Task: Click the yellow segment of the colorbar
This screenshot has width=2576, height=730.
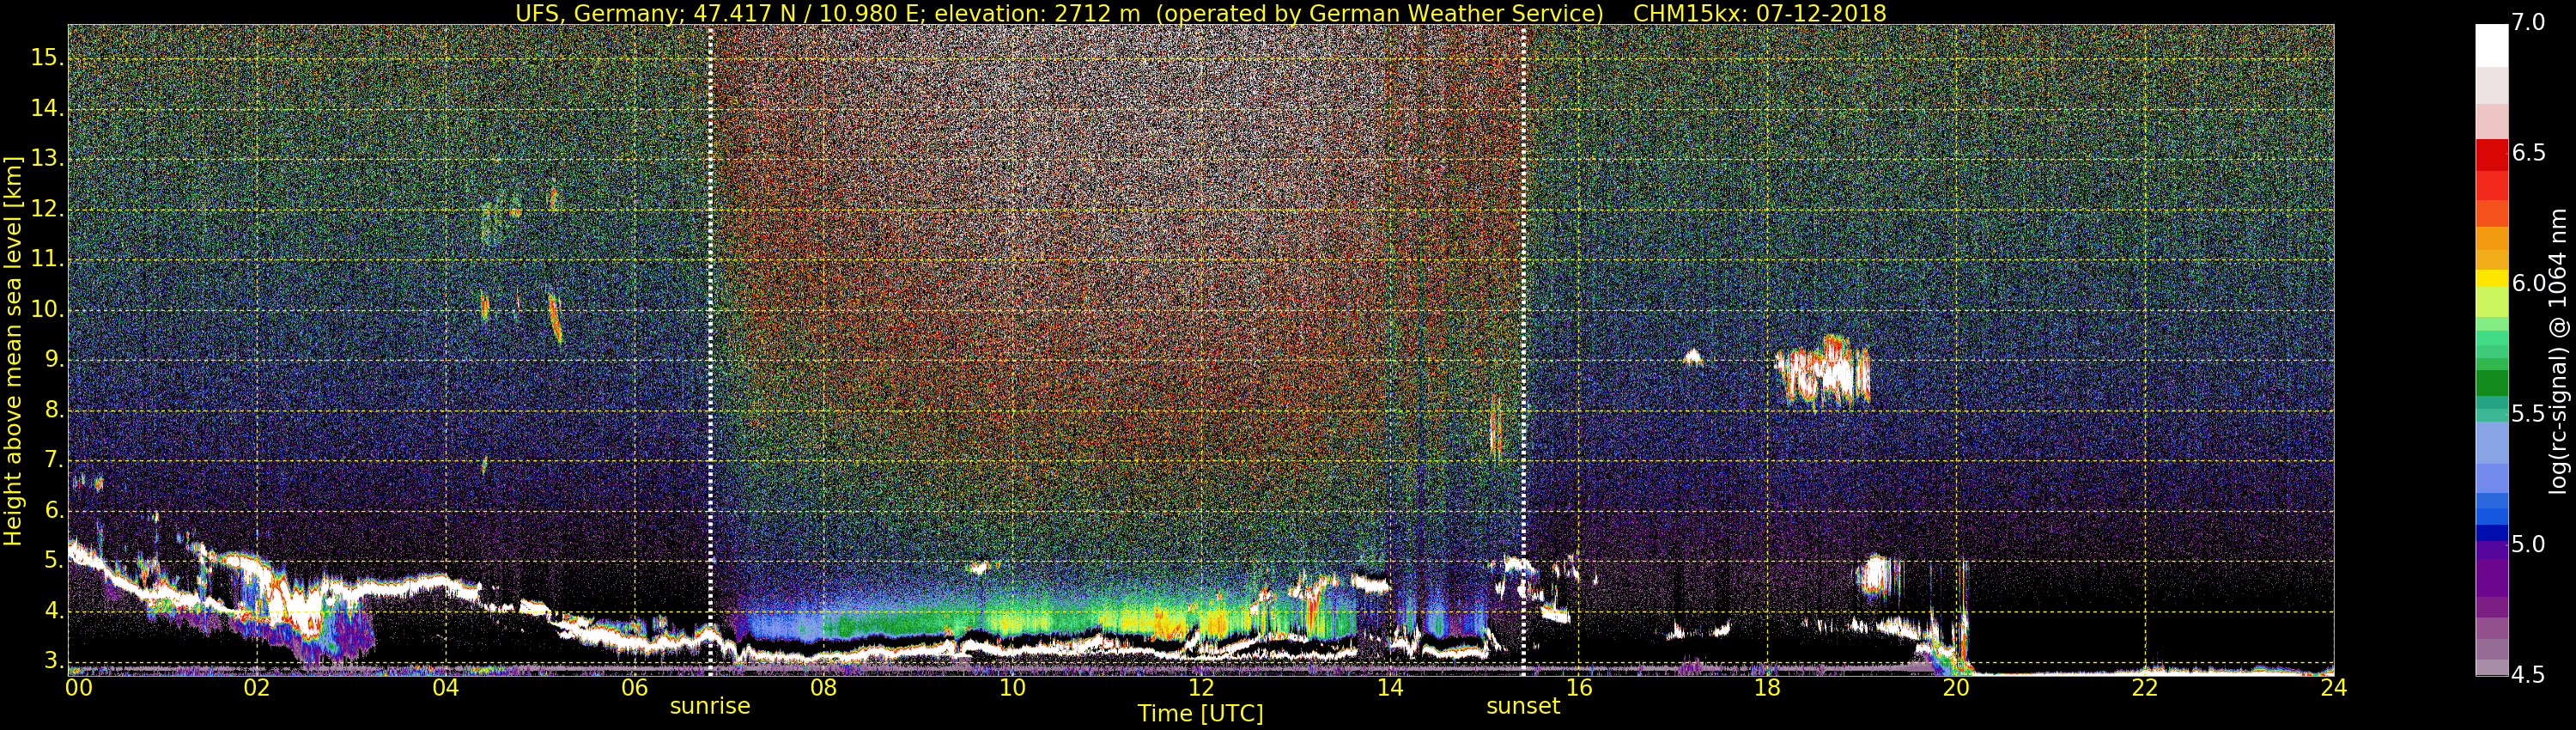Action: click(x=2491, y=279)
